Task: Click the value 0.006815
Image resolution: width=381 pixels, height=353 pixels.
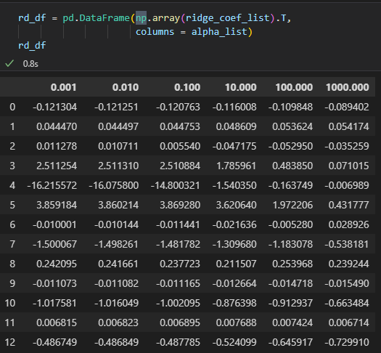Action: 57,322
